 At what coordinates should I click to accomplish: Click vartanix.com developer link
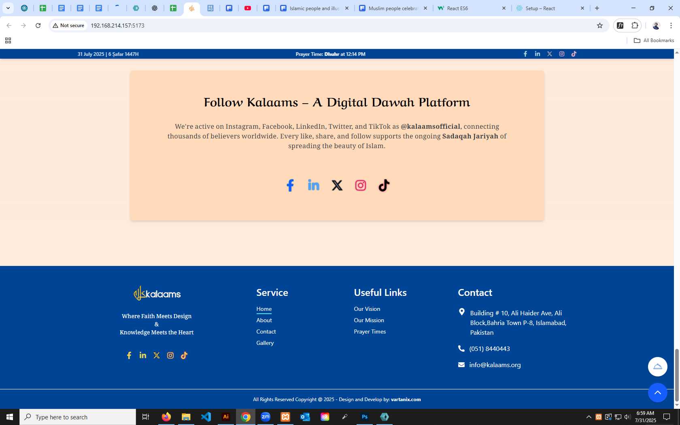click(406, 399)
